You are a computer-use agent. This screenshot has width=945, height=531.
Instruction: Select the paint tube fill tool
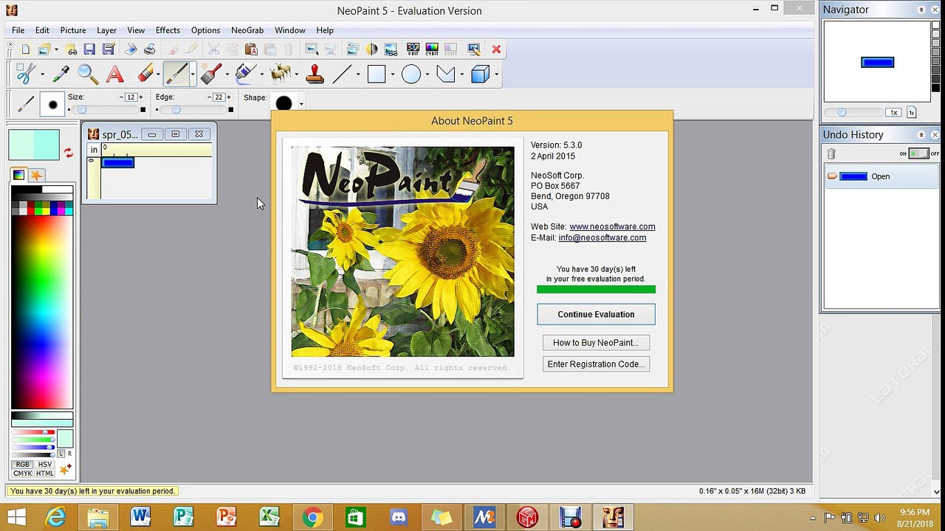click(245, 74)
